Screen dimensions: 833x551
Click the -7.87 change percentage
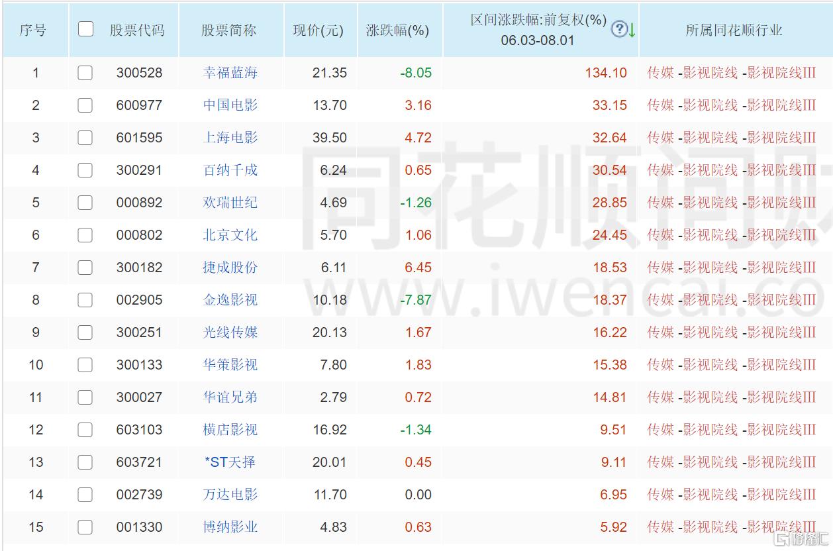pos(416,300)
